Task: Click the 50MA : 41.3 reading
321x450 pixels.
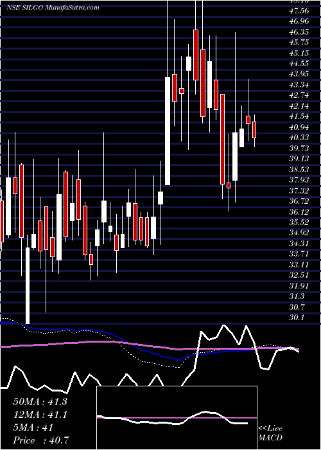Action: tap(40, 402)
